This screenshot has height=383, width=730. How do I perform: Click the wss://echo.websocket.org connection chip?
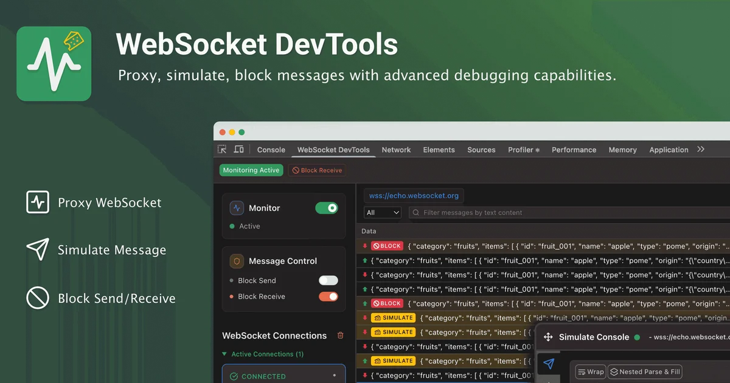click(x=414, y=196)
